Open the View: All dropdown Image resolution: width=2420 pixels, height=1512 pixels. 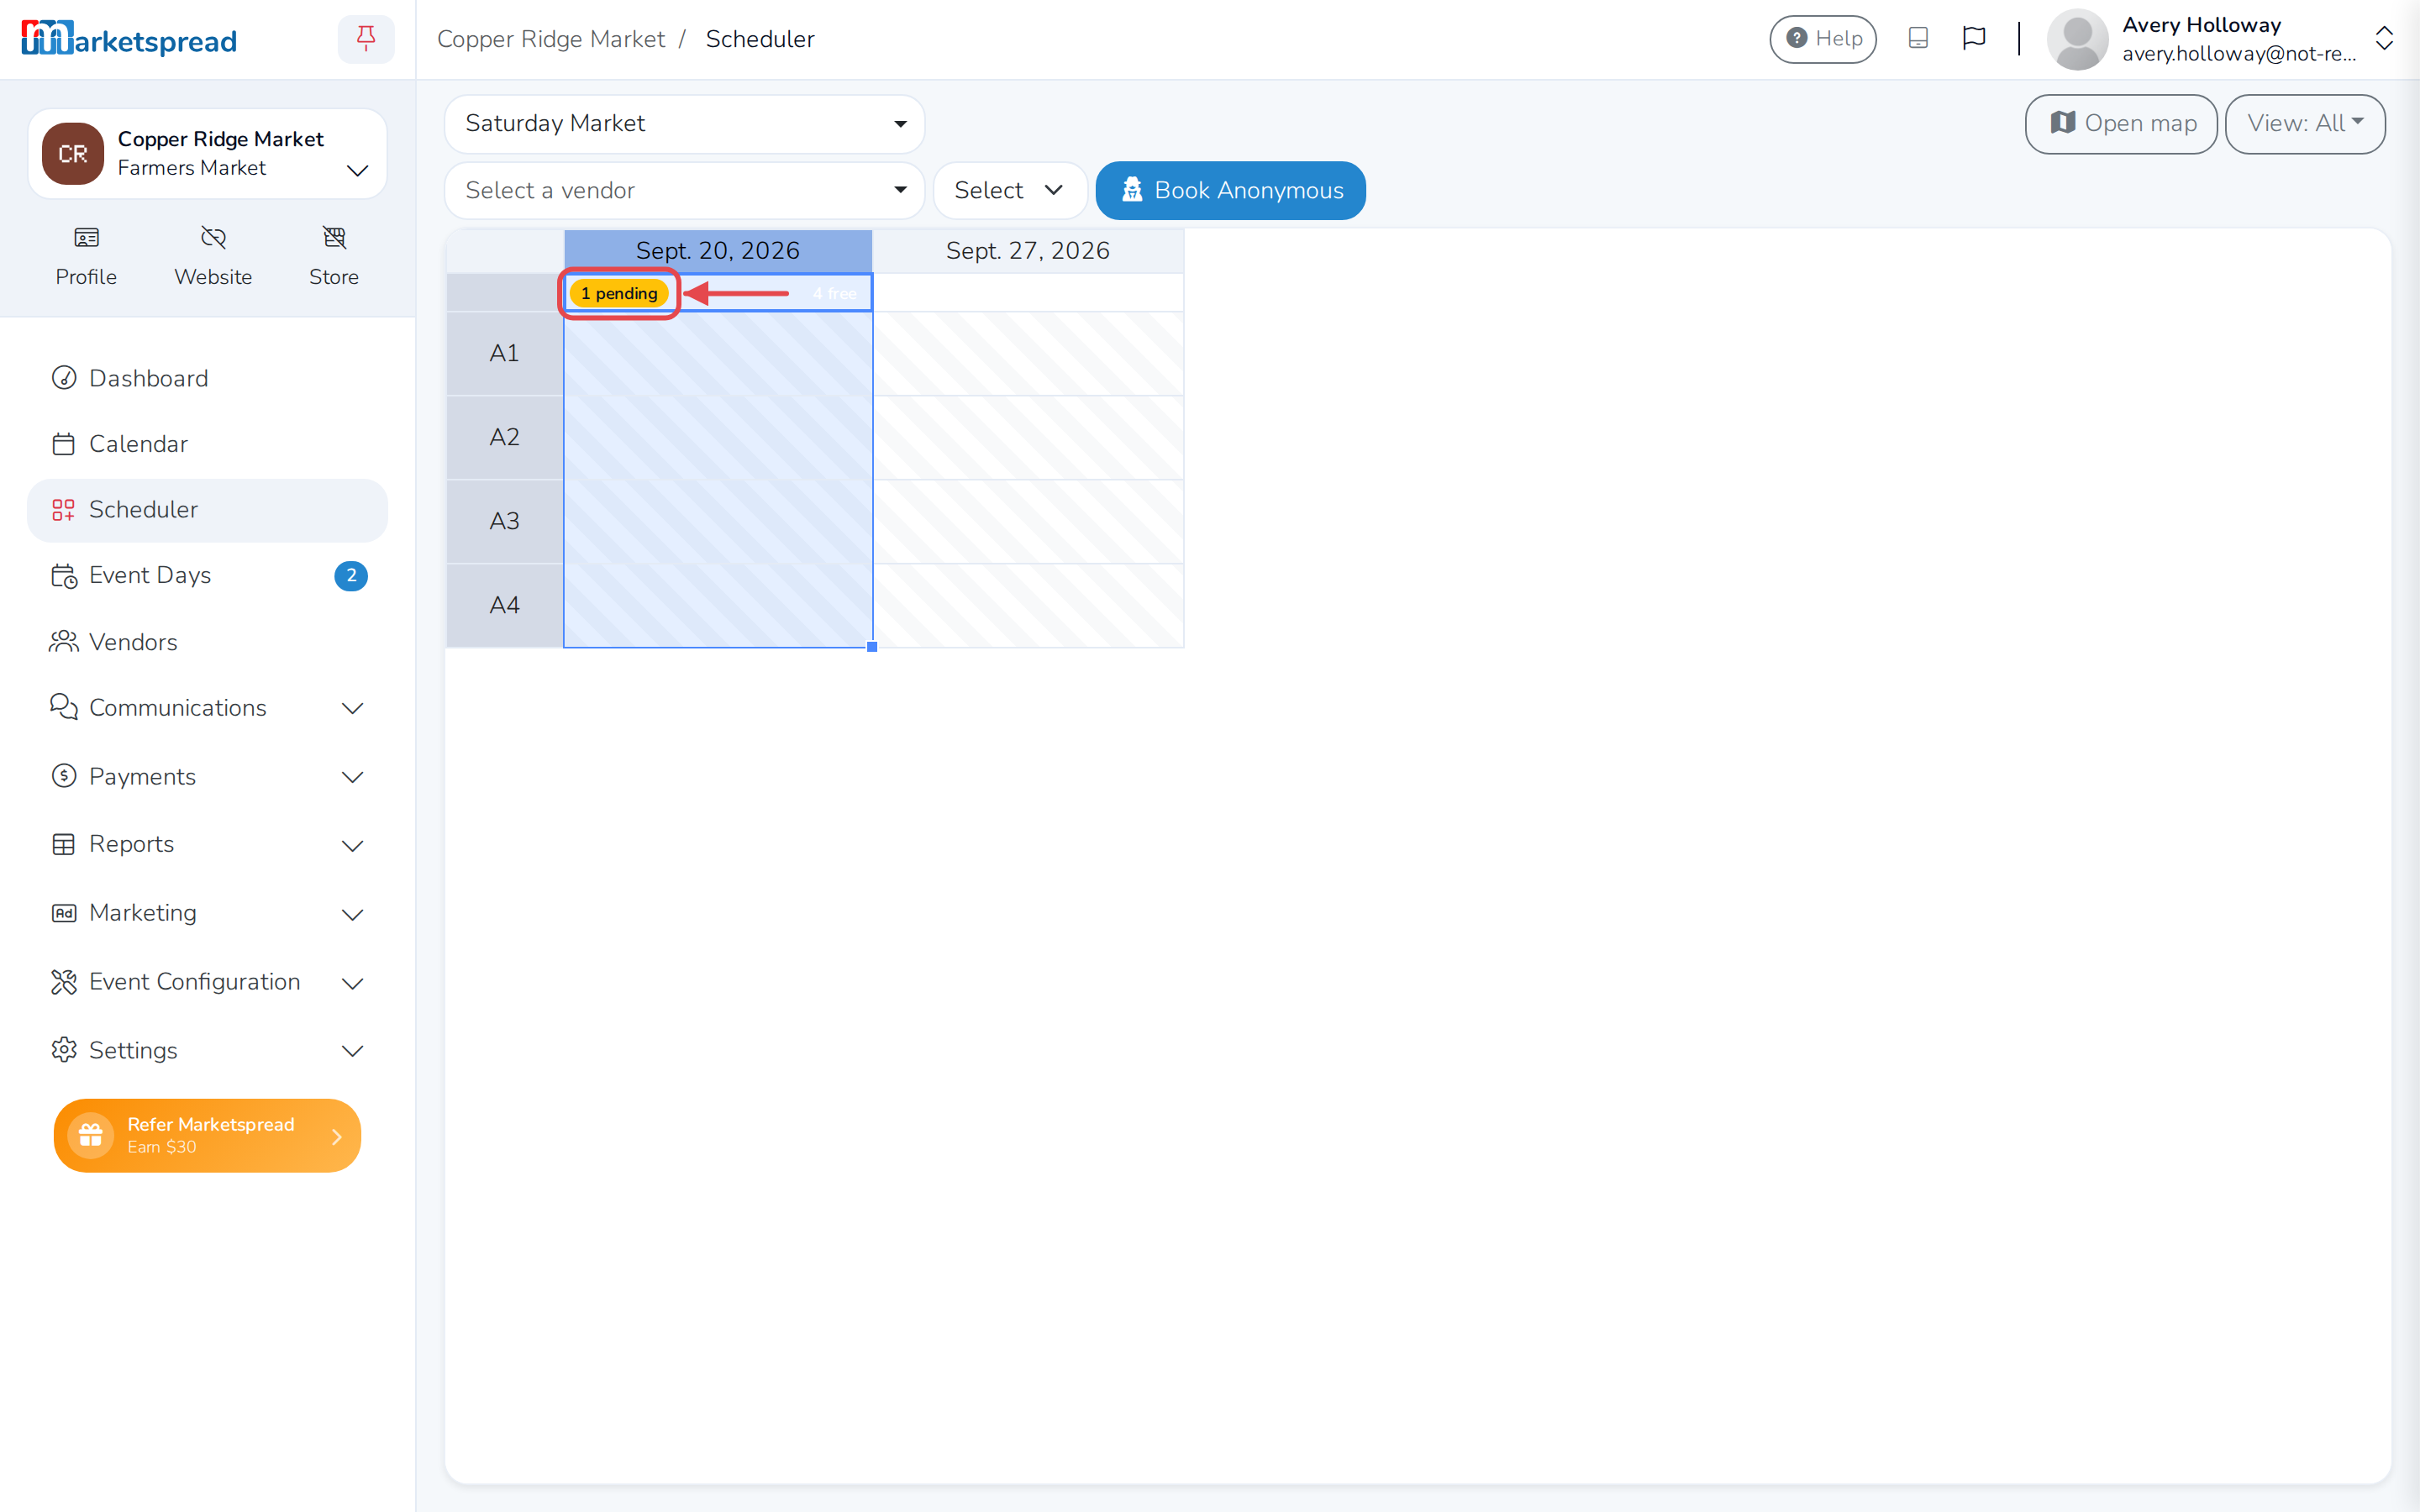tap(2305, 124)
